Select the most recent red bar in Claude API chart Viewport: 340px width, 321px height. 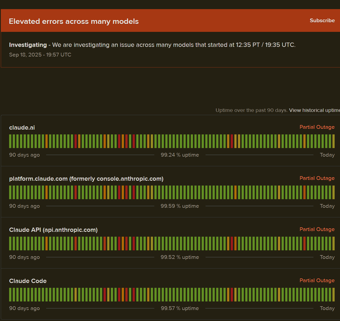(x=304, y=243)
